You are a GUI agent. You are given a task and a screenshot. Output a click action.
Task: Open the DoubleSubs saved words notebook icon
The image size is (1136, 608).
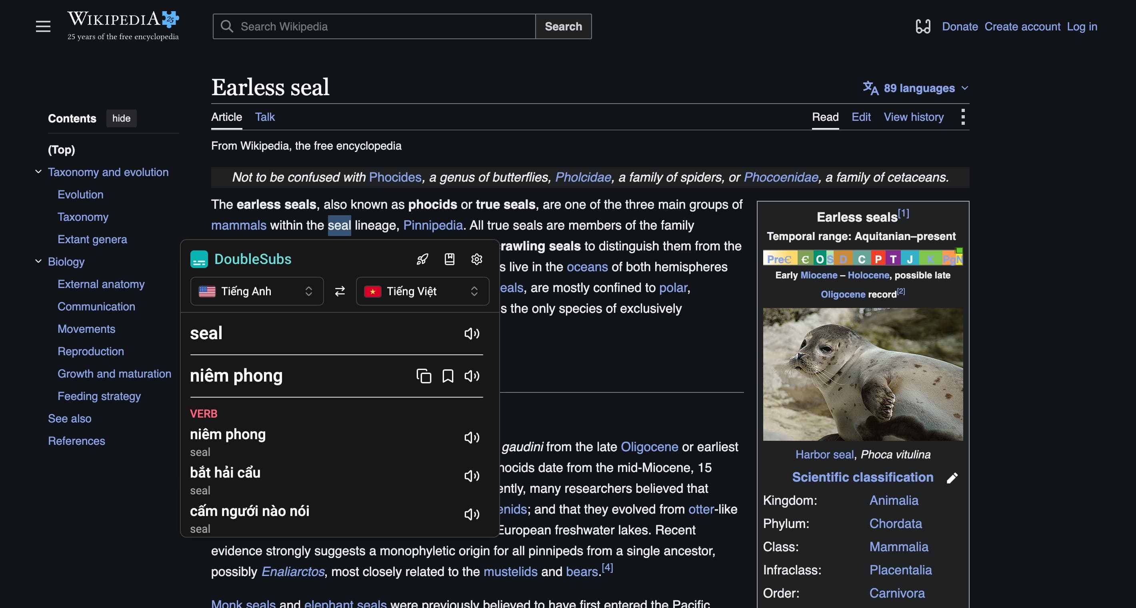pyautogui.click(x=449, y=259)
